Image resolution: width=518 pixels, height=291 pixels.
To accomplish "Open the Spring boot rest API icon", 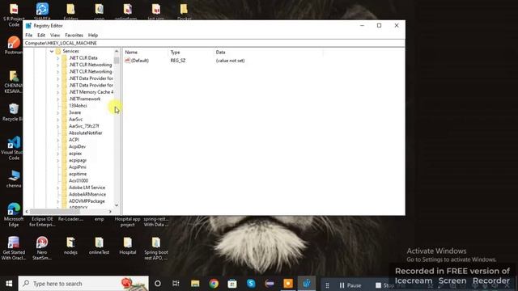I will (156, 248).
